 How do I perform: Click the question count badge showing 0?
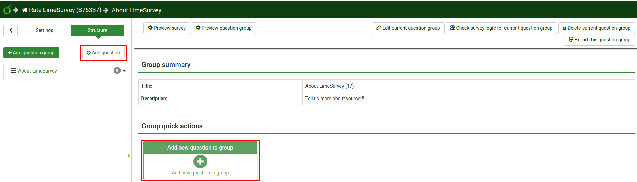tap(117, 70)
